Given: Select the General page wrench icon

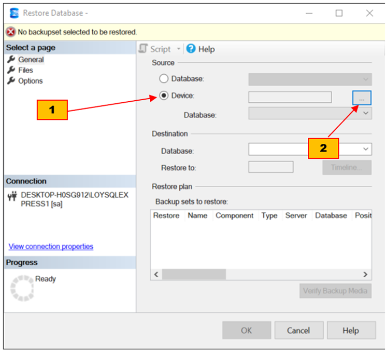Looking at the screenshot, I should tap(11, 59).
